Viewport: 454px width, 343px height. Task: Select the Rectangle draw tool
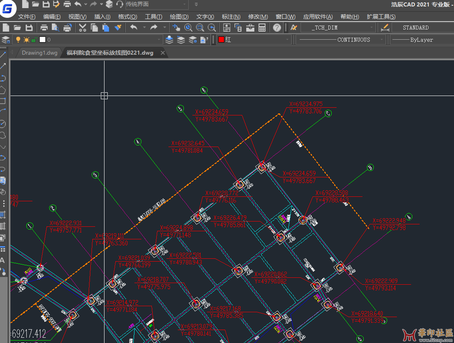[x=2, y=101]
